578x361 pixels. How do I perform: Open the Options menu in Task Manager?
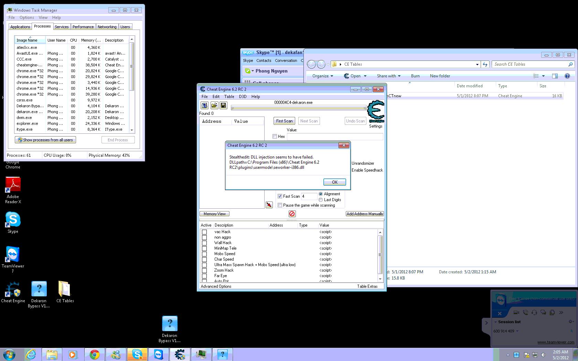26,18
